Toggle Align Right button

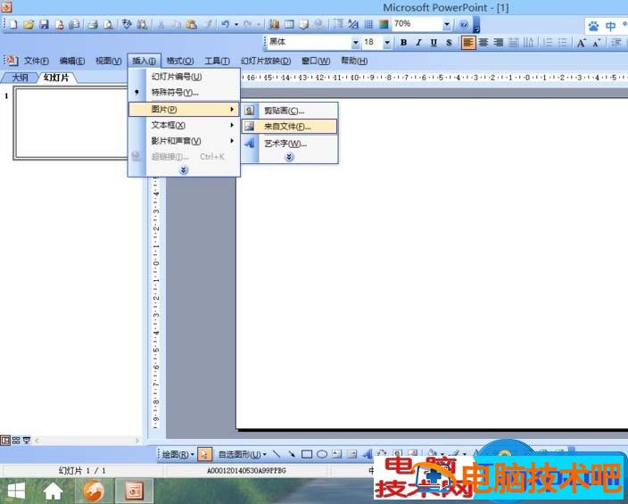click(x=499, y=43)
